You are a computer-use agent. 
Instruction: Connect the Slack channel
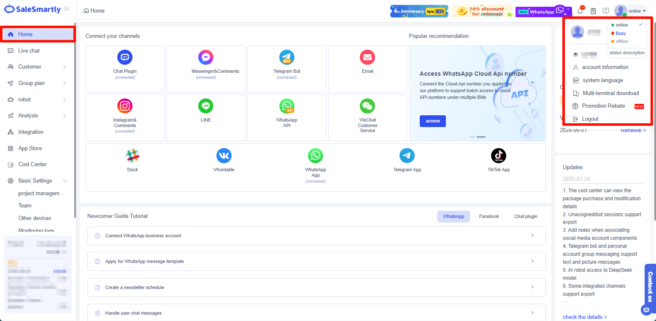(132, 161)
